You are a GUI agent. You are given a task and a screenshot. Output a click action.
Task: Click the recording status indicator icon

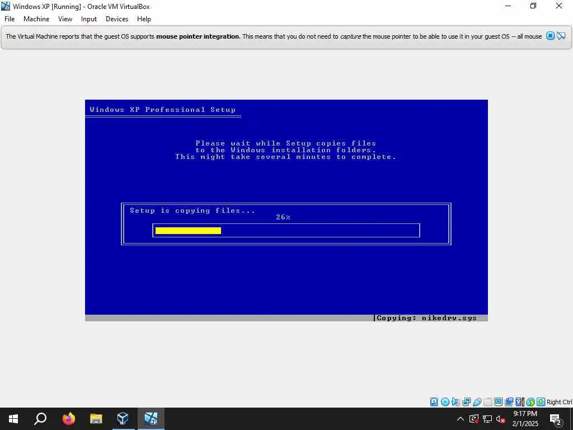pyautogui.click(x=509, y=402)
